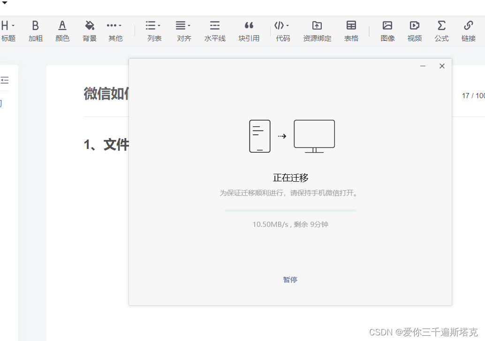Insert a table (表格)
The width and height of the screenshot is (485, 341).
click(351, 31)
